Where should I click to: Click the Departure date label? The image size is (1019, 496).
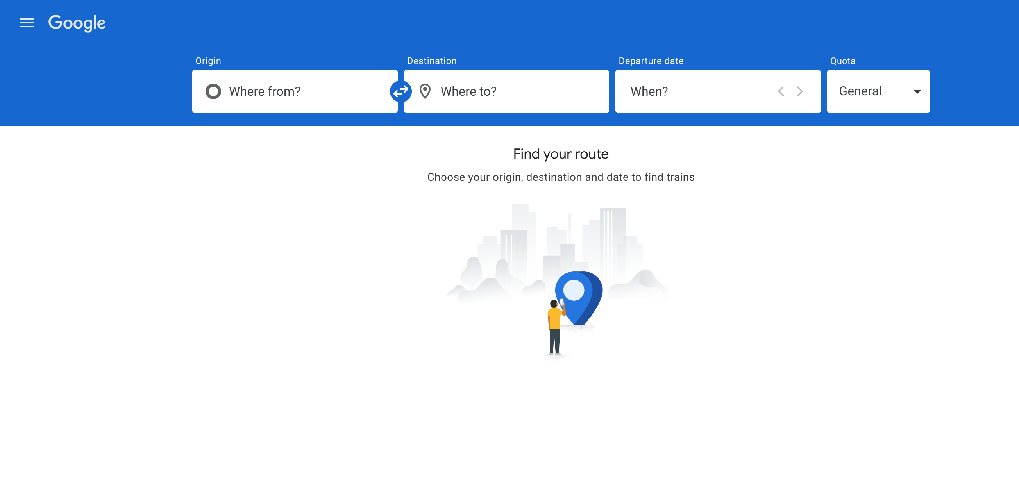651,61
